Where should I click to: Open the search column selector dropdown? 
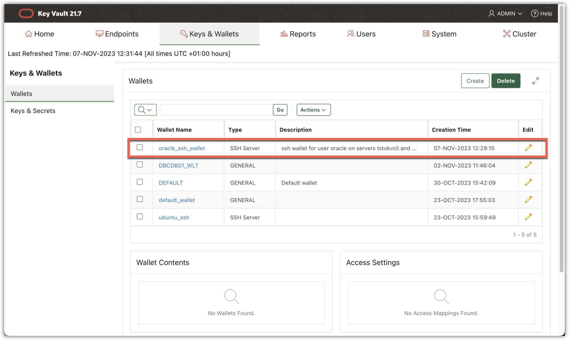tap(145, 110)
